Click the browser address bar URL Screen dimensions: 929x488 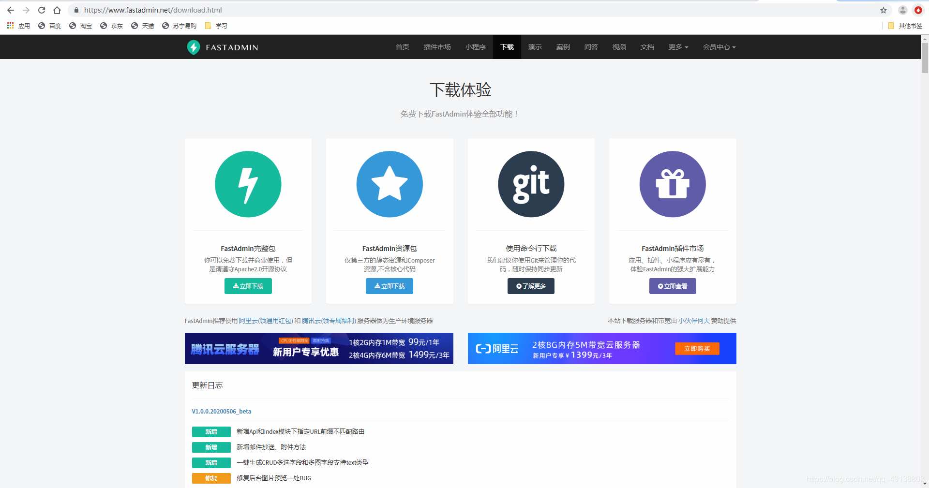coord(153,10)
